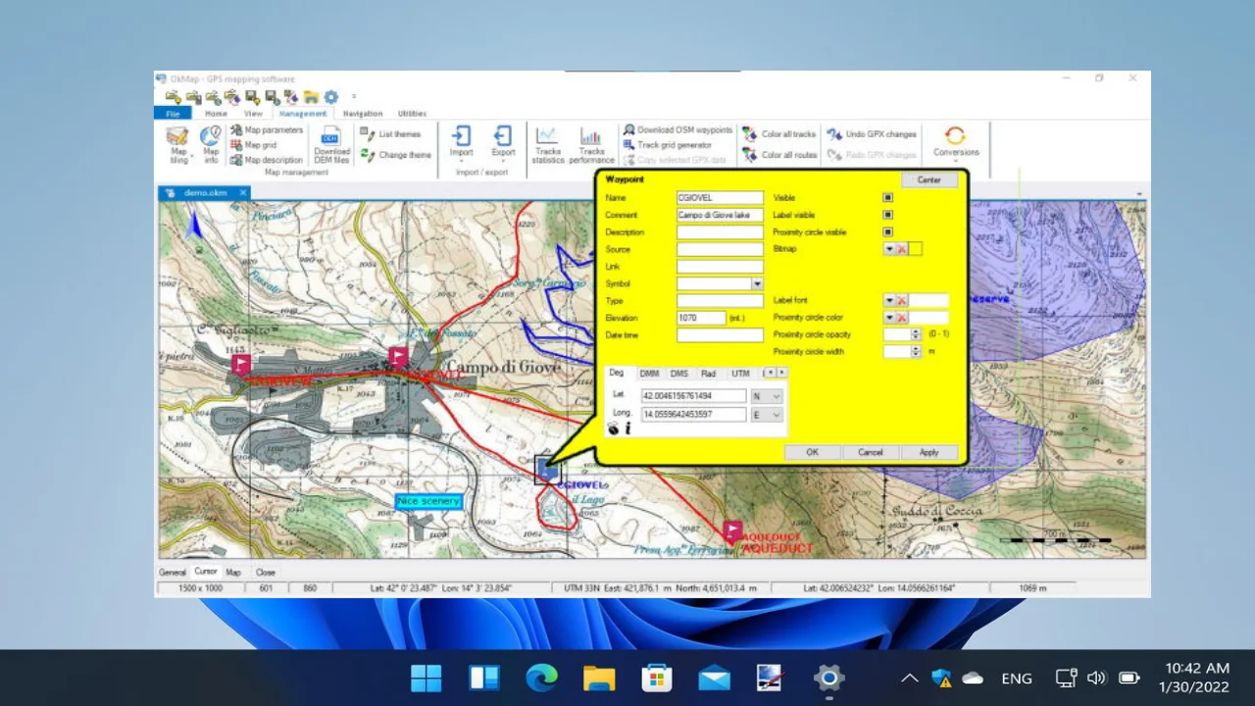1255x706 pixels.
Task: Open the latitude N hemisphere dropdown
Action: 767,396
